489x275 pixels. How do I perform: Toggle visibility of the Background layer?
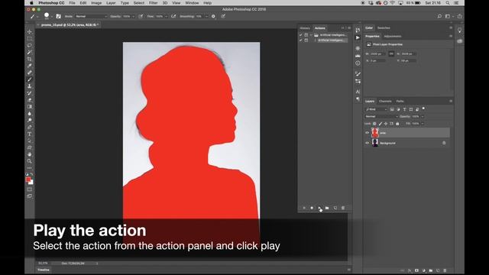367,143
